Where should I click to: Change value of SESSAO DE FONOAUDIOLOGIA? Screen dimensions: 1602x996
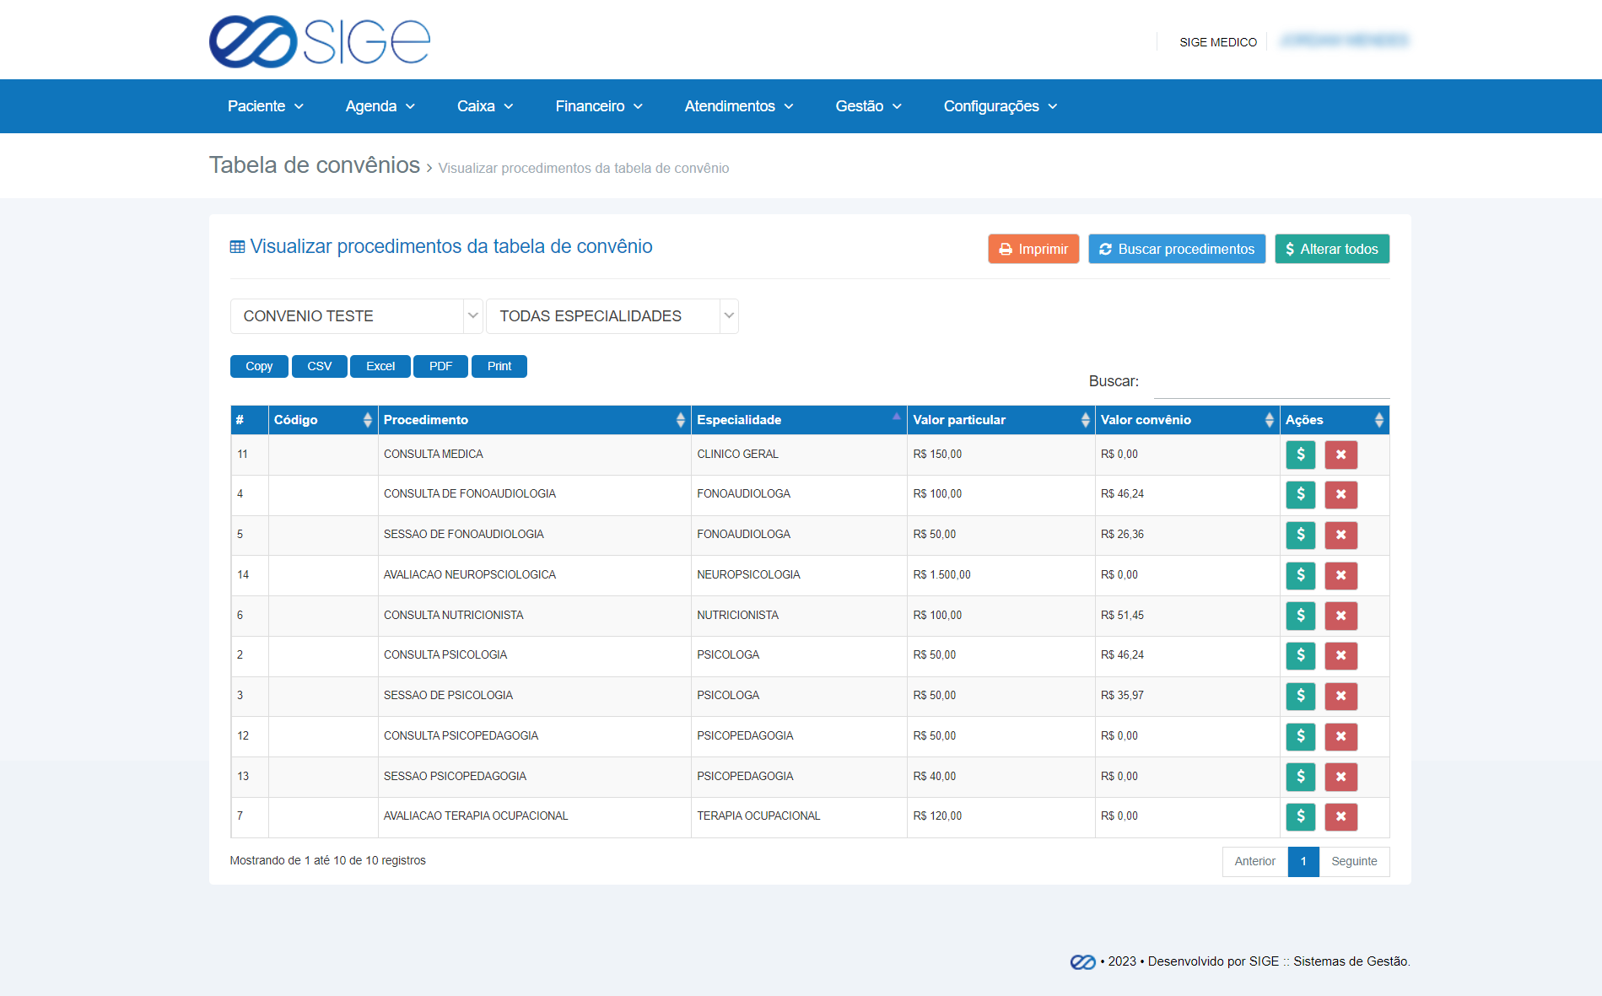1300,535
